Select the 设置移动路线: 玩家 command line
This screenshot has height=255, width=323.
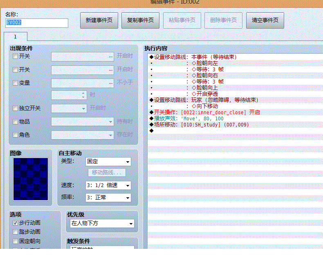(x=235, y=100)
